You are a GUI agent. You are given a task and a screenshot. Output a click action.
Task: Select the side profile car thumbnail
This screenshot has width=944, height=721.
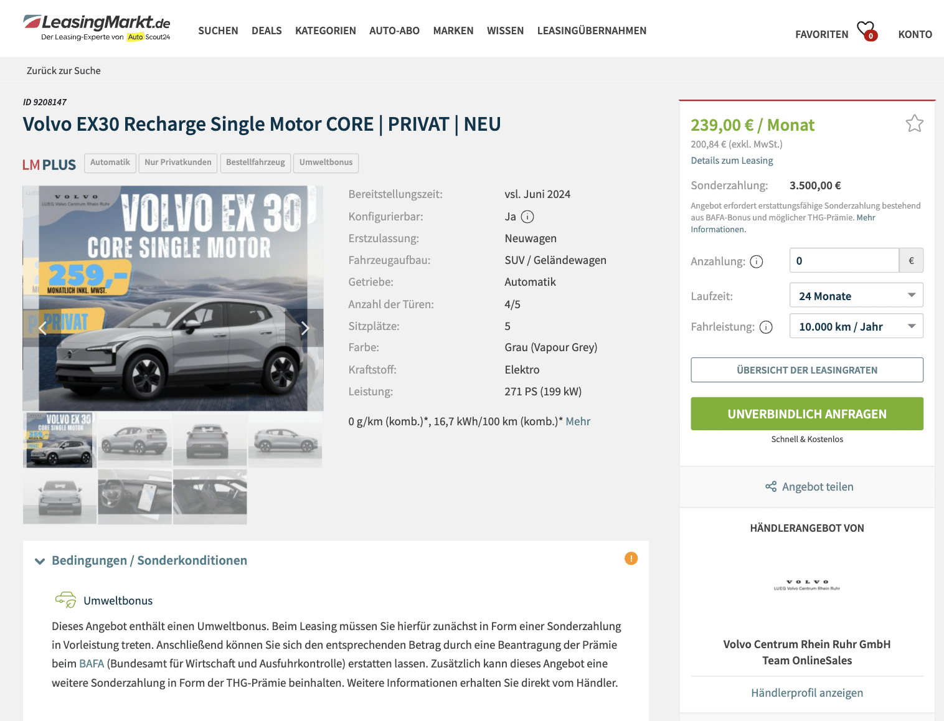[x=285, y=440]
